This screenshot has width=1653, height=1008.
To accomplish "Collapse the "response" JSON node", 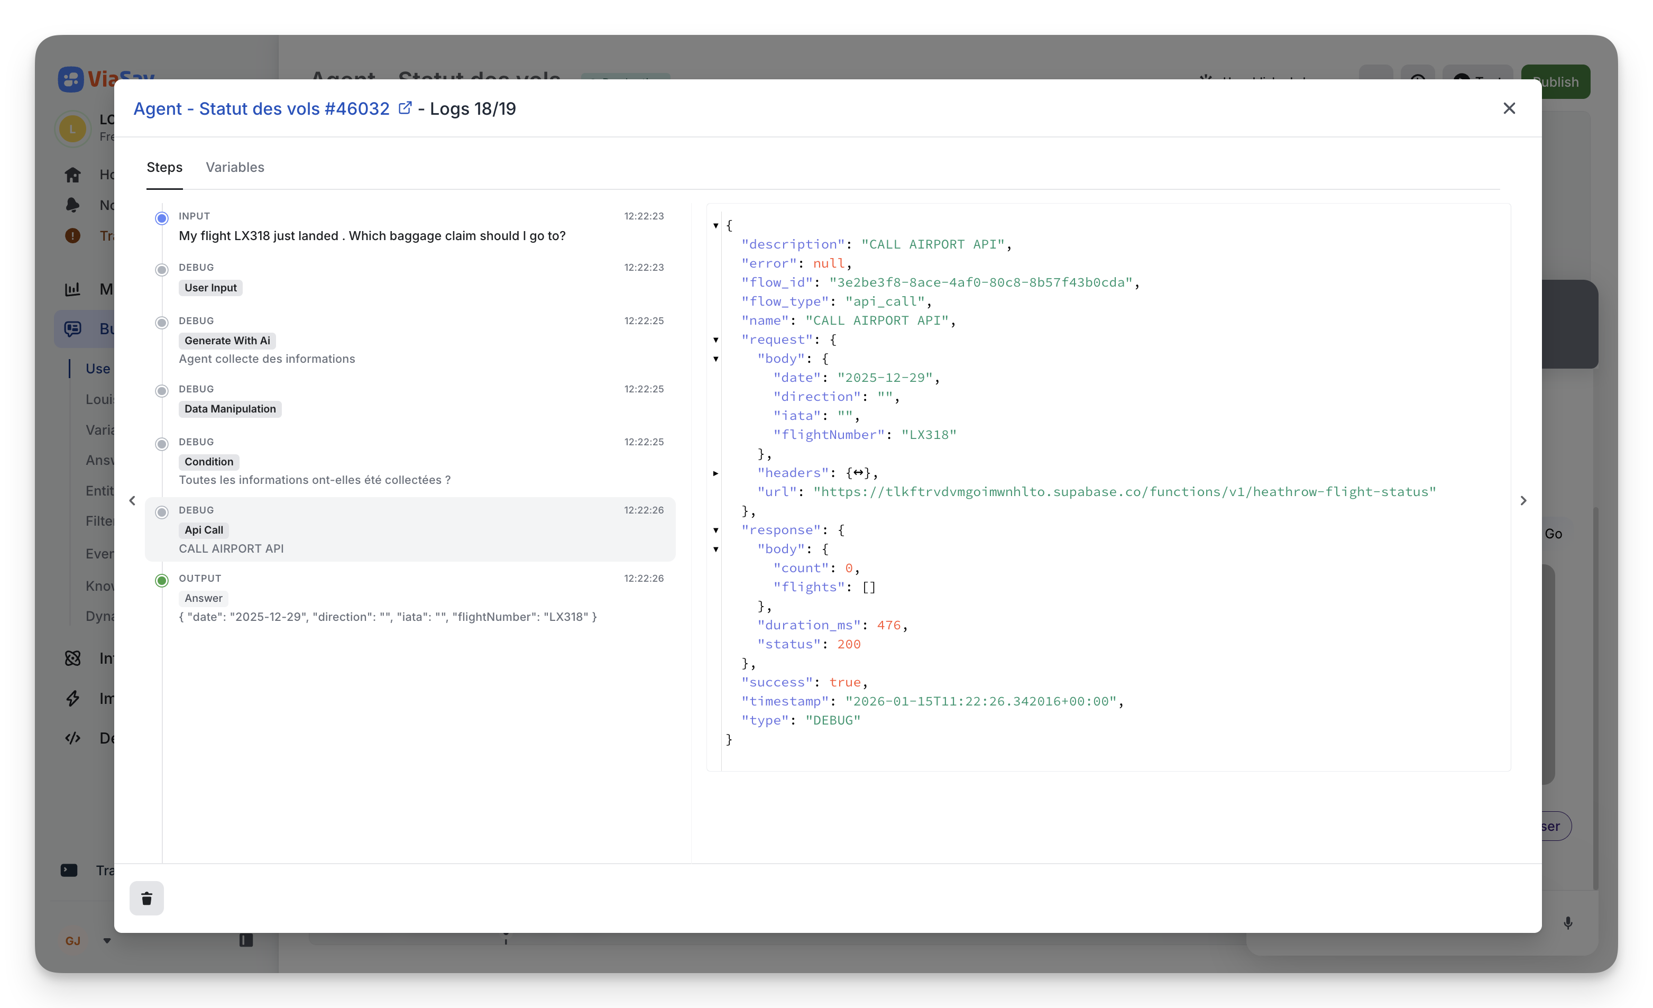I will point(716,530).
